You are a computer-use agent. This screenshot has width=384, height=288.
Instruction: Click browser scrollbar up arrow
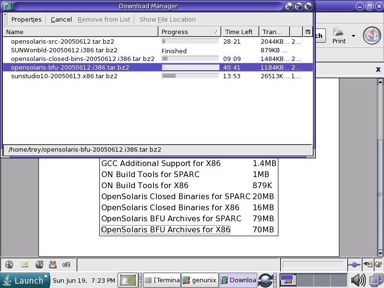coord(380,82)
